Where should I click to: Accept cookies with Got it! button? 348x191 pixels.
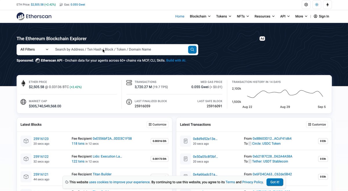275,182
